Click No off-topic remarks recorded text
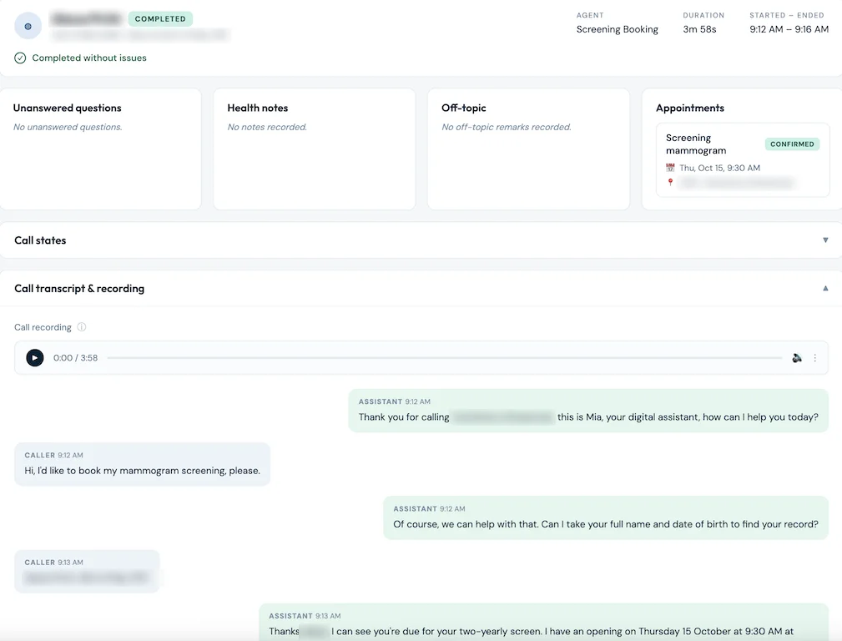The image size is (842, 641). coord(507,128)
